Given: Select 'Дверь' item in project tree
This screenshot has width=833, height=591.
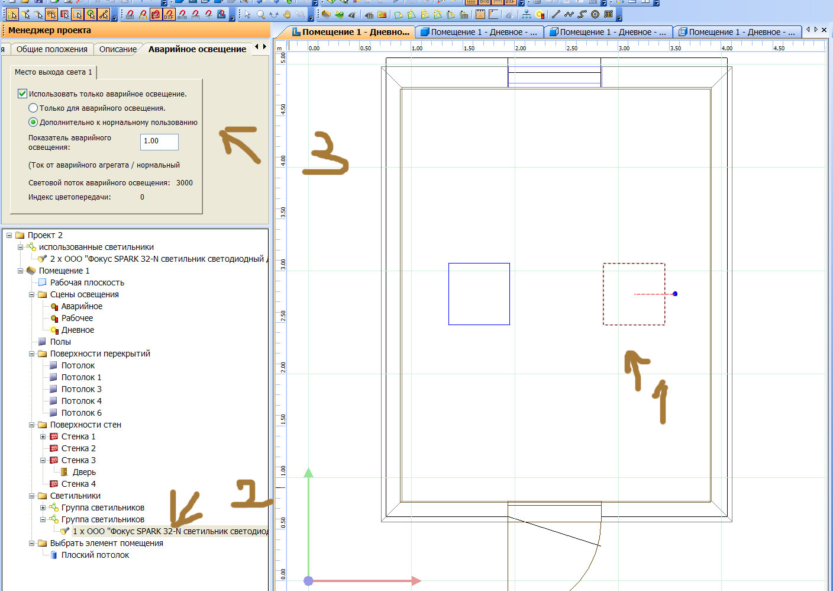Looking at the screenshot, I should pos(84,472).
